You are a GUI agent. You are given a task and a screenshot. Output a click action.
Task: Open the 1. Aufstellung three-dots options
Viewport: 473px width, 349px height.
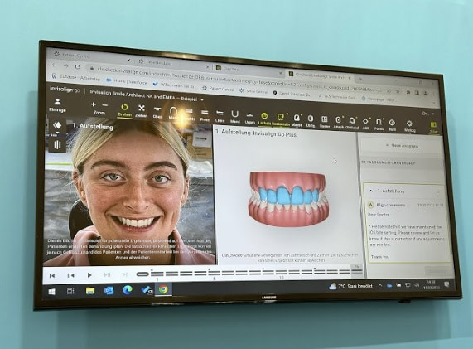pos(437,192)
